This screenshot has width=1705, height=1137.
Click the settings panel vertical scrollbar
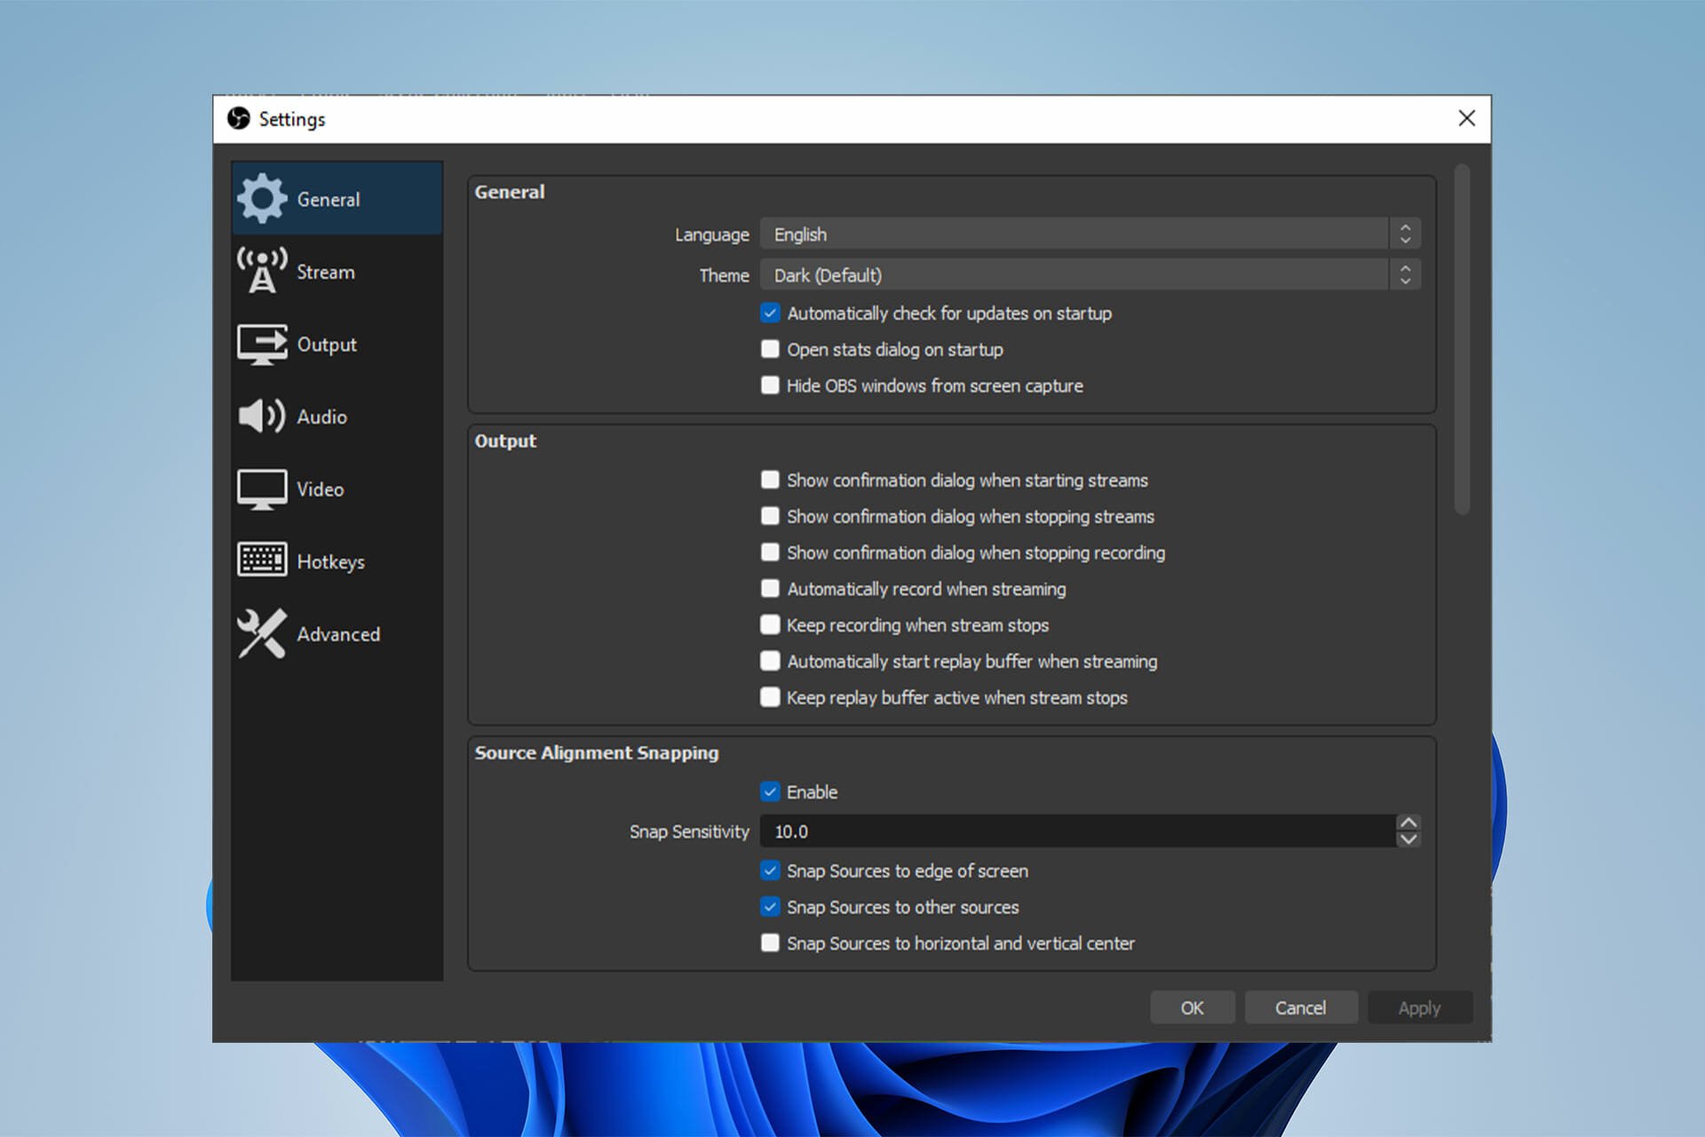(1462, 339)
